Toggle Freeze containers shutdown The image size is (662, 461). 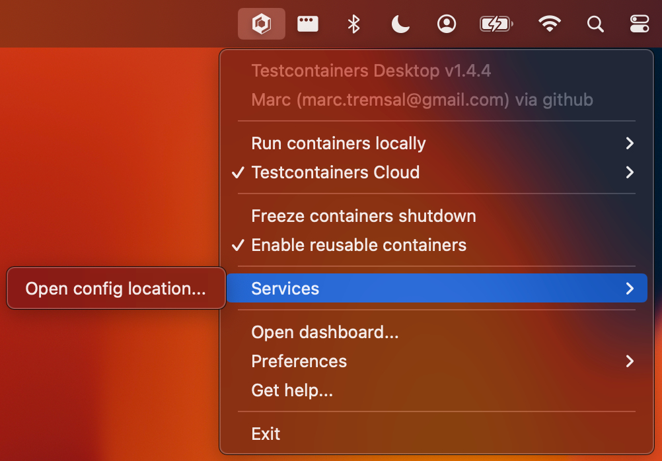[437, 216]
